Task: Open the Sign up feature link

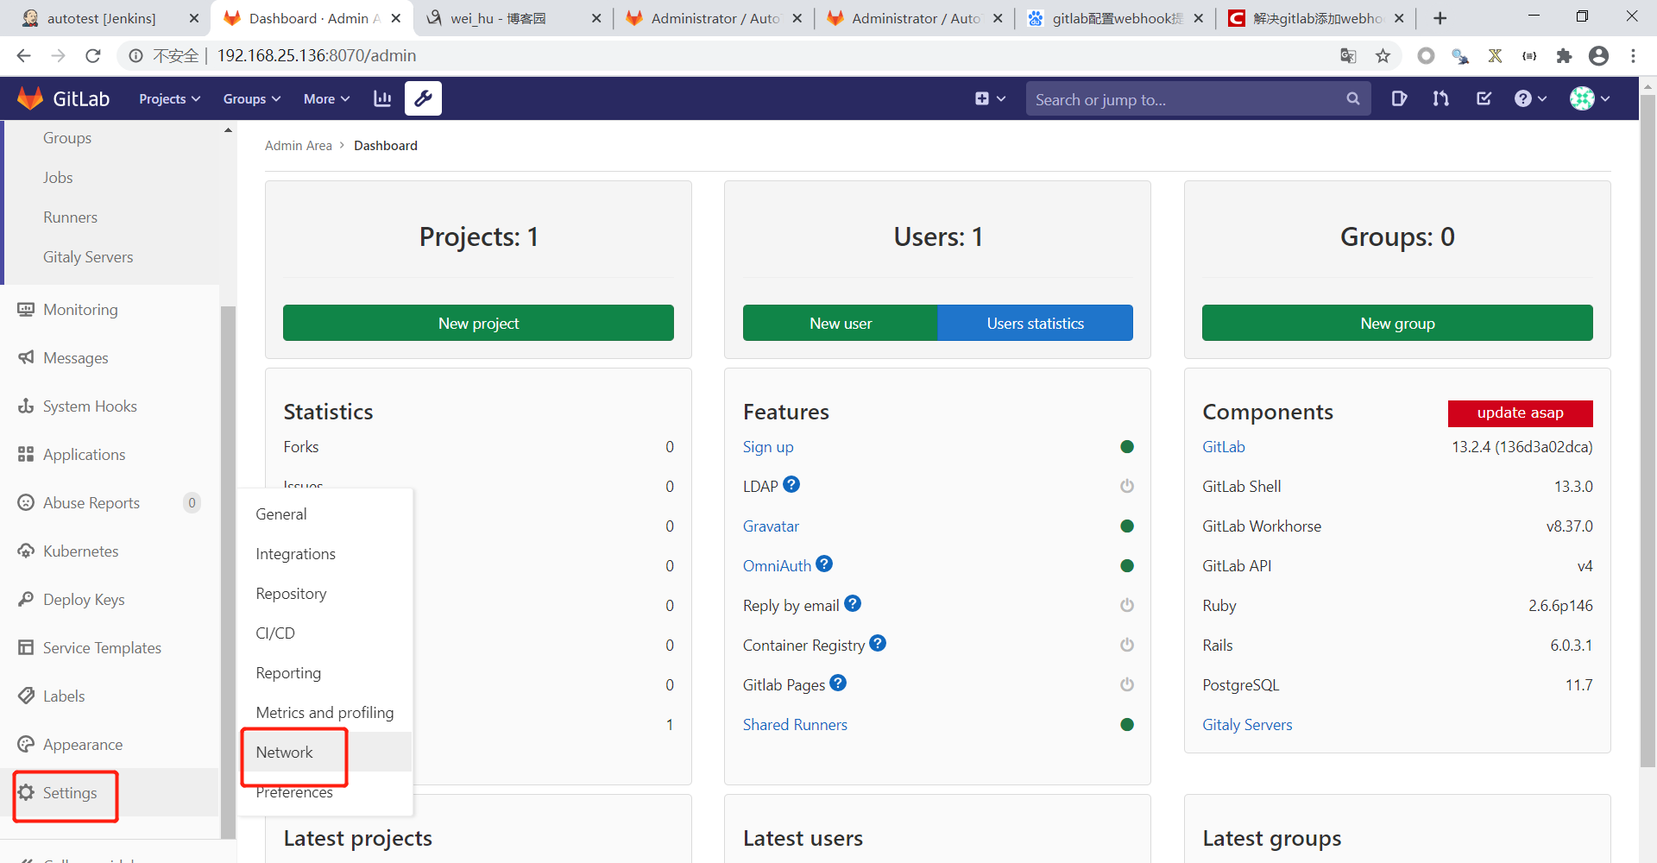Action: (x=768, y=446)
